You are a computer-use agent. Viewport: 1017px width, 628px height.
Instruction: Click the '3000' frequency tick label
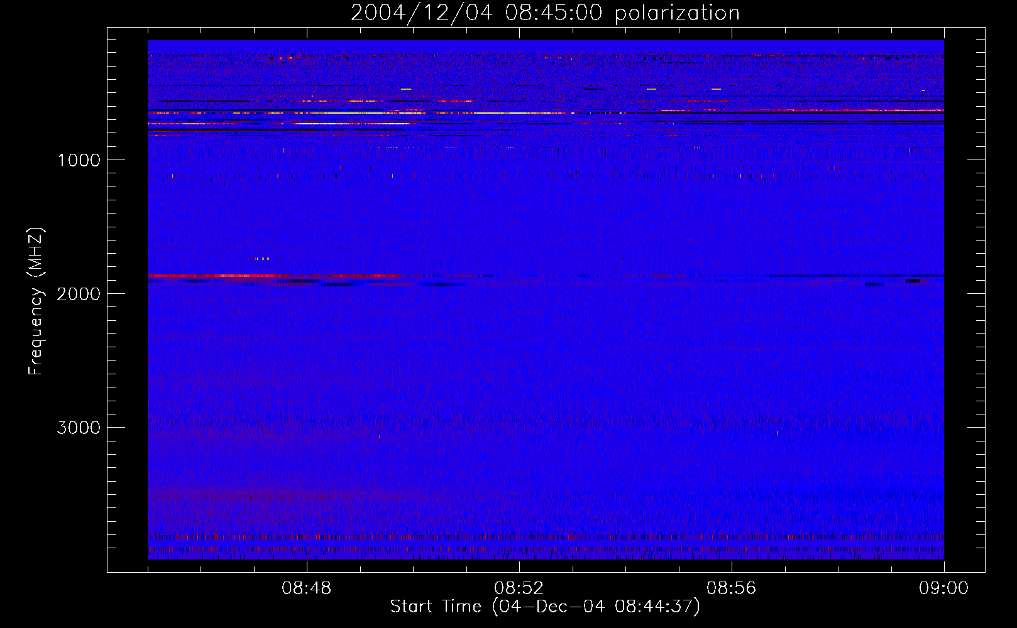79,428
